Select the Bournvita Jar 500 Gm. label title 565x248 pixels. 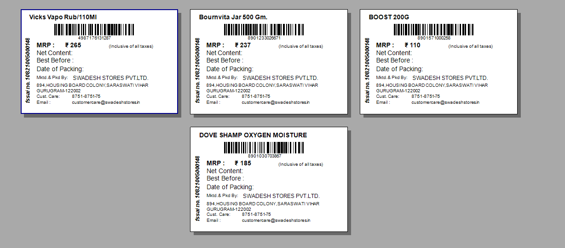[233, 17]
